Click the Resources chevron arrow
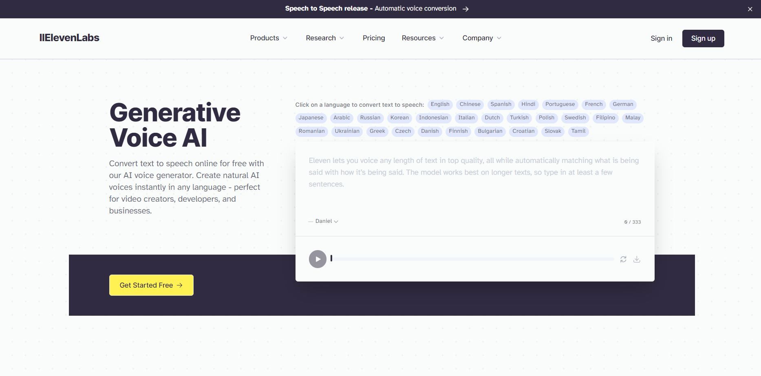 (x=441, y=38)
